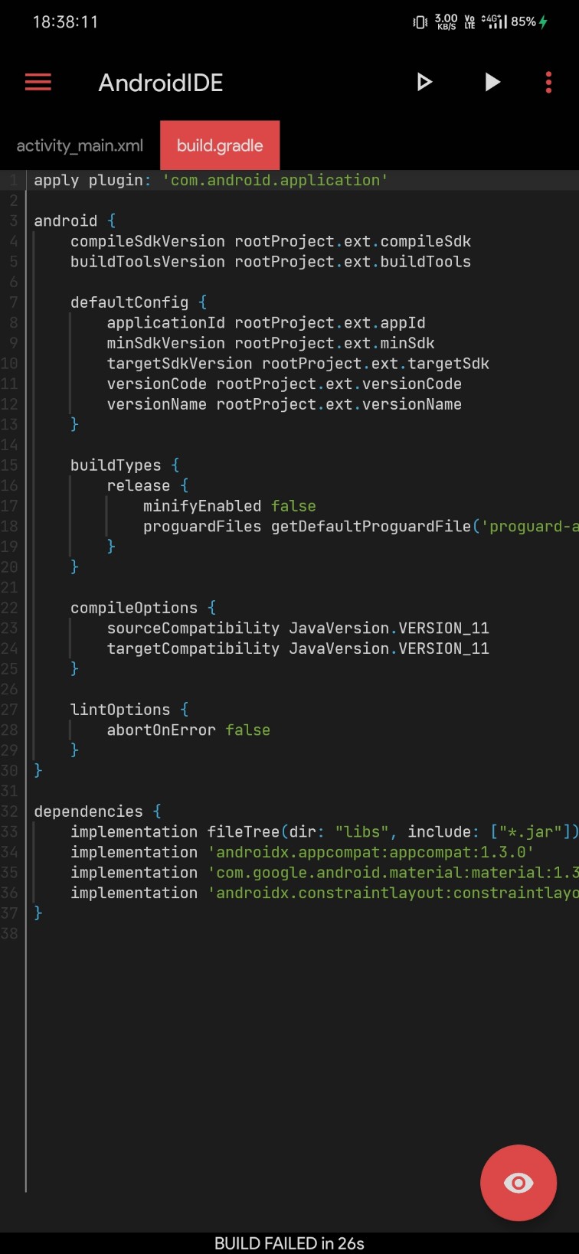
Task: Select the build.gradle tab
Action: pos(220,145)
